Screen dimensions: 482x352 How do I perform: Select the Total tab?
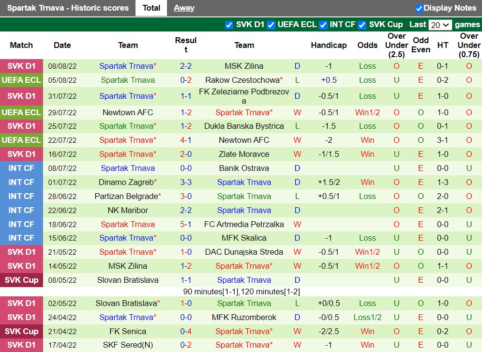click(151, 8)
